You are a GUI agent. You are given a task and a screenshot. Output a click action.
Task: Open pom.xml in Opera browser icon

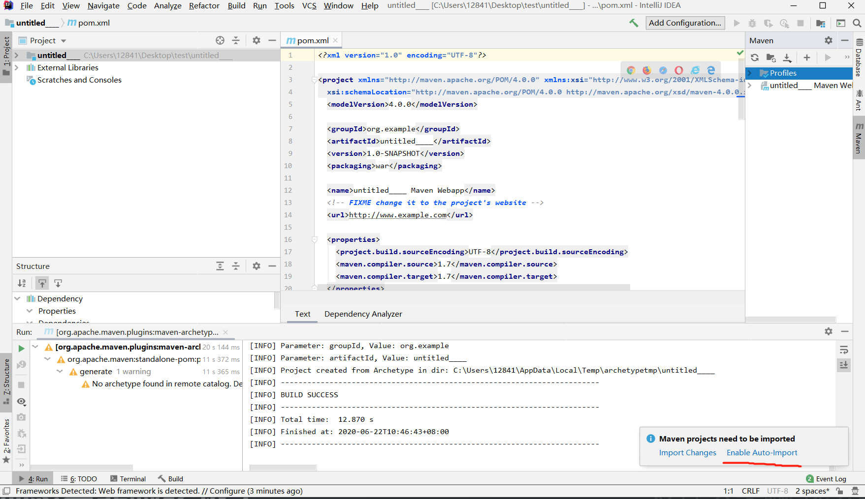point(679,70)
